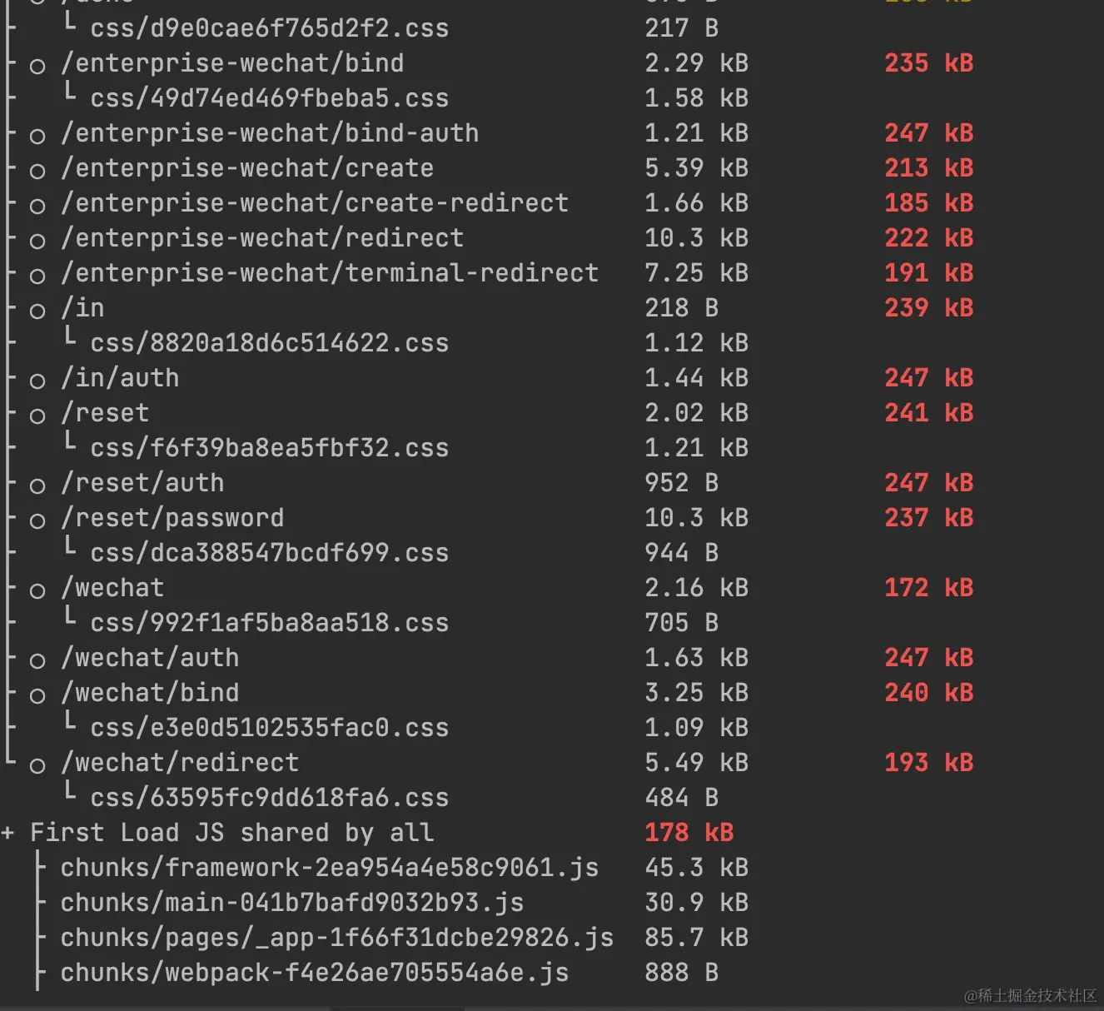Click the red 178 kB shared size
This screenshot has height=1011, width=1104.
click(x=689, y=833)
